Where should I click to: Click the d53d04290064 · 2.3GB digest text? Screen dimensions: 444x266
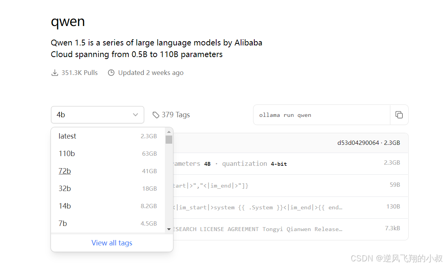coord(369,143)
